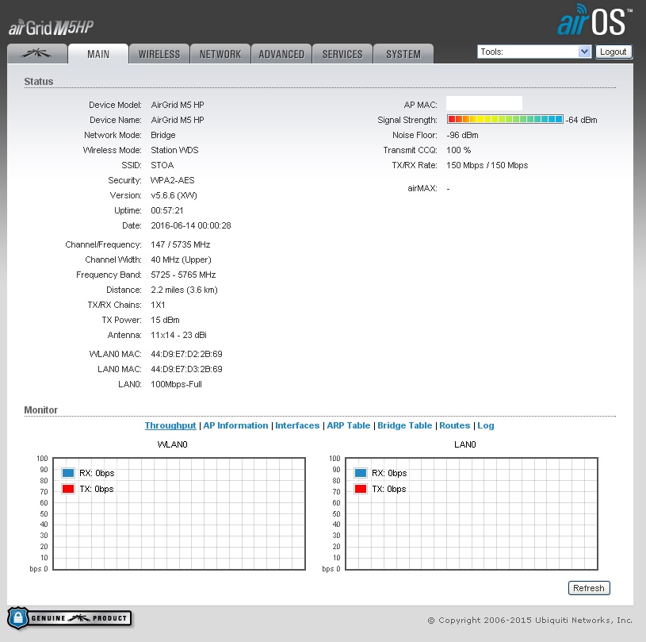Click the uptime value 00:57:21
This screenshot has height=642, width=646.
click(x=167, y=210)
